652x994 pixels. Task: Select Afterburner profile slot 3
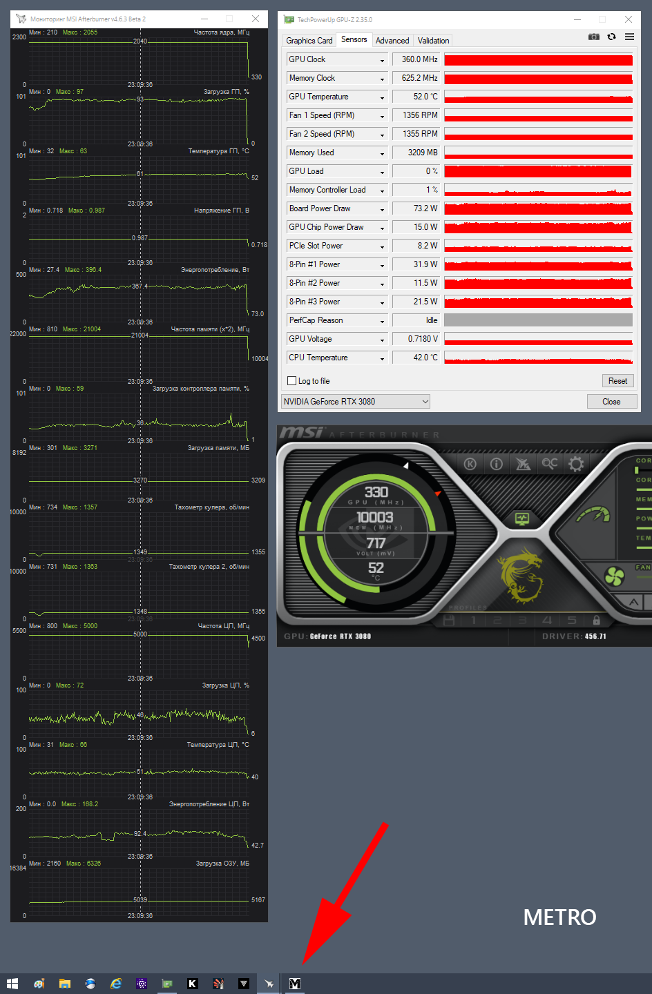click(523, 620)
